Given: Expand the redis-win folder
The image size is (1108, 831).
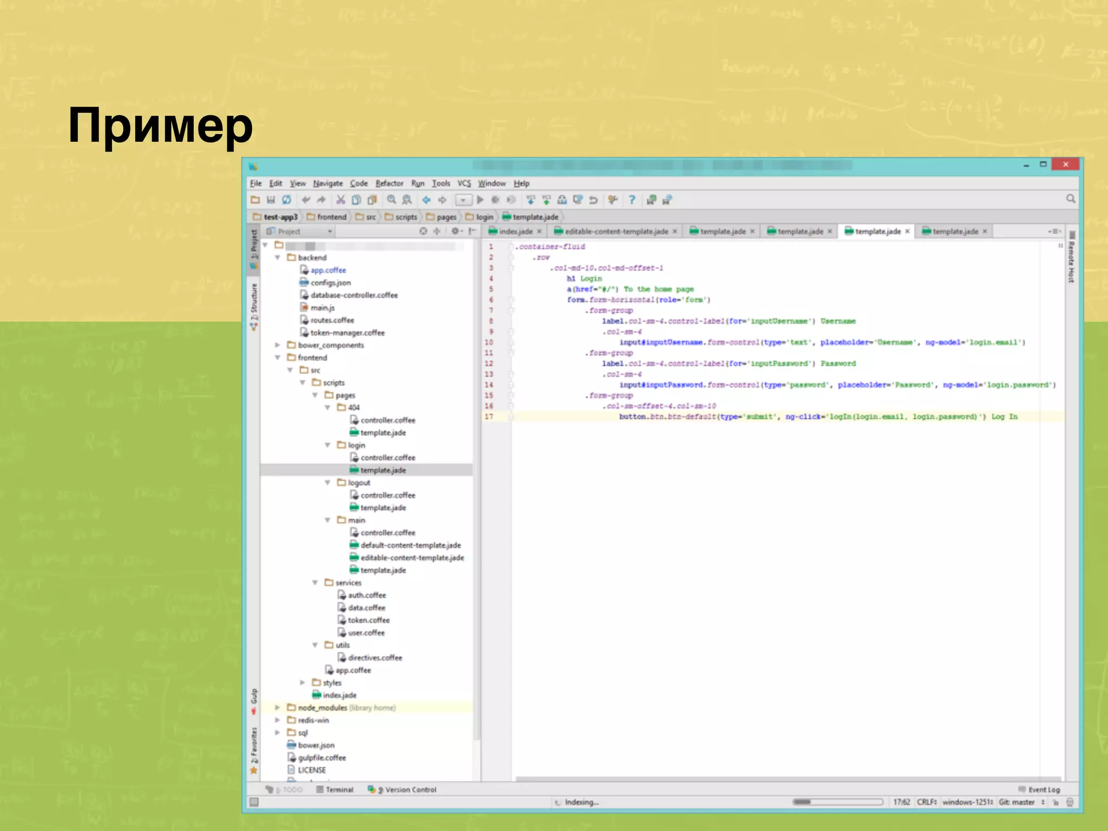Looking at the screenshot, I should [x=278, y=720].
